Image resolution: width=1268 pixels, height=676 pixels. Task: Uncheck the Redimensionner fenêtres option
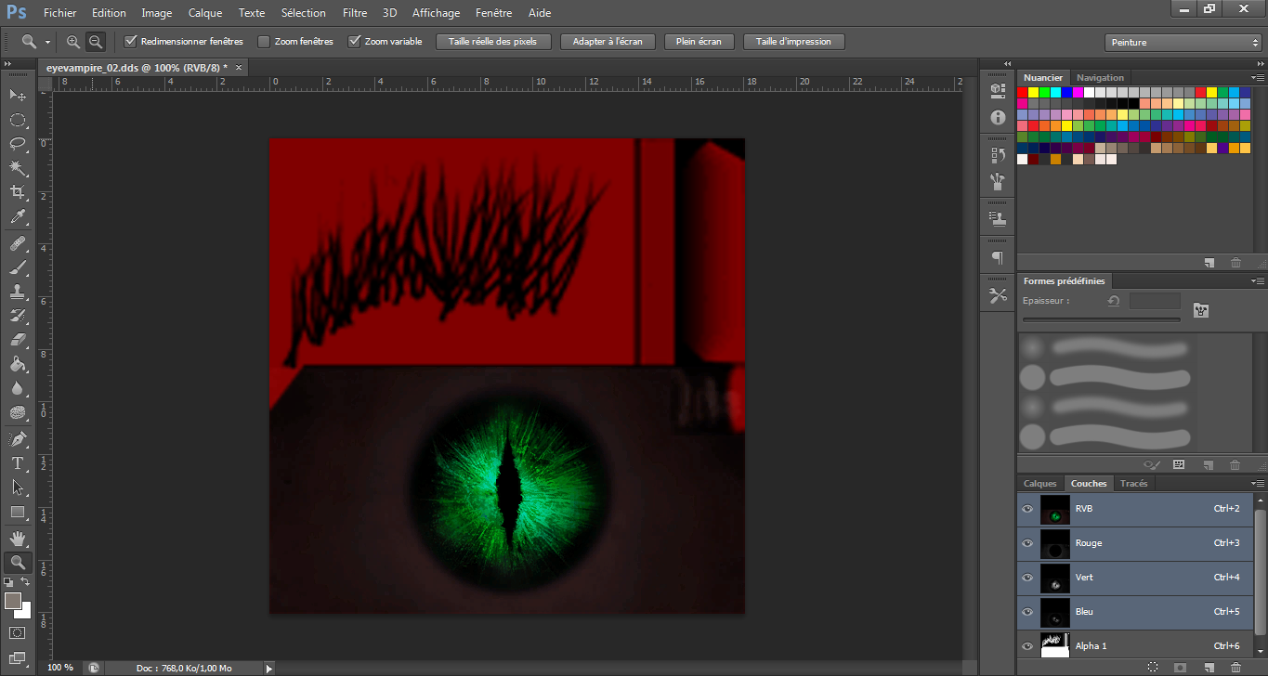coord(131,41)
